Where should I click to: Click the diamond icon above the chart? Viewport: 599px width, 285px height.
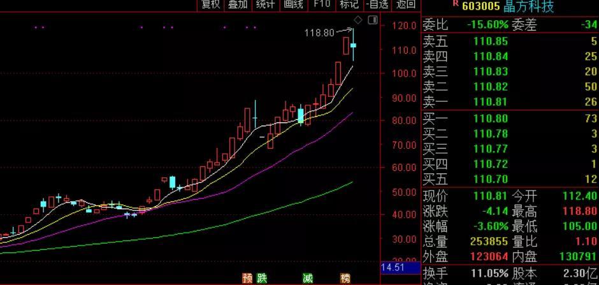click(358, 20)
